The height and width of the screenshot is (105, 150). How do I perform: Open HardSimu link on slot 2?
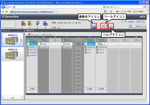click(x=45, y=47)
